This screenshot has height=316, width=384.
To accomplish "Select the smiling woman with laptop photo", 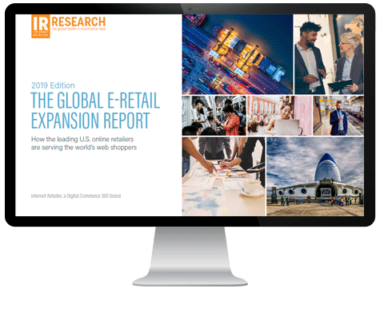I will point(280,116).
